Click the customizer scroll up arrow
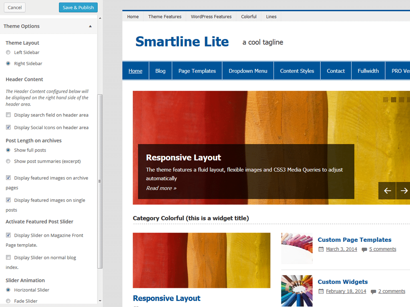This screenshot has height=307, width=410. click(100, 18)
